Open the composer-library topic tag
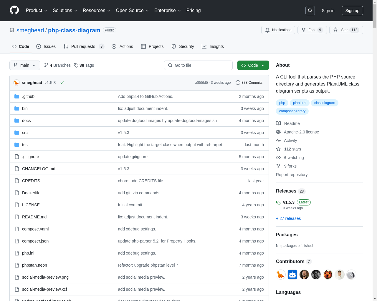This screenshot has height=301, width=377. 292,111
